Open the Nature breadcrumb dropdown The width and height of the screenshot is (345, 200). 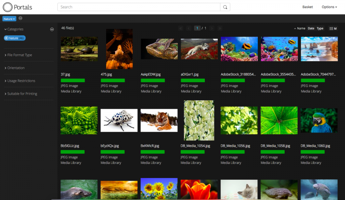pos(9,18)
